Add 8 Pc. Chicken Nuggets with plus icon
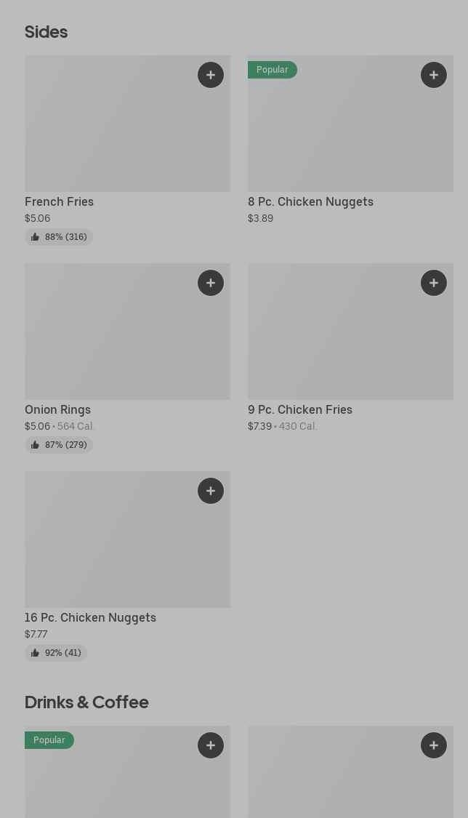This screenshot has height=818, width=468. click(x=434, y=75)
